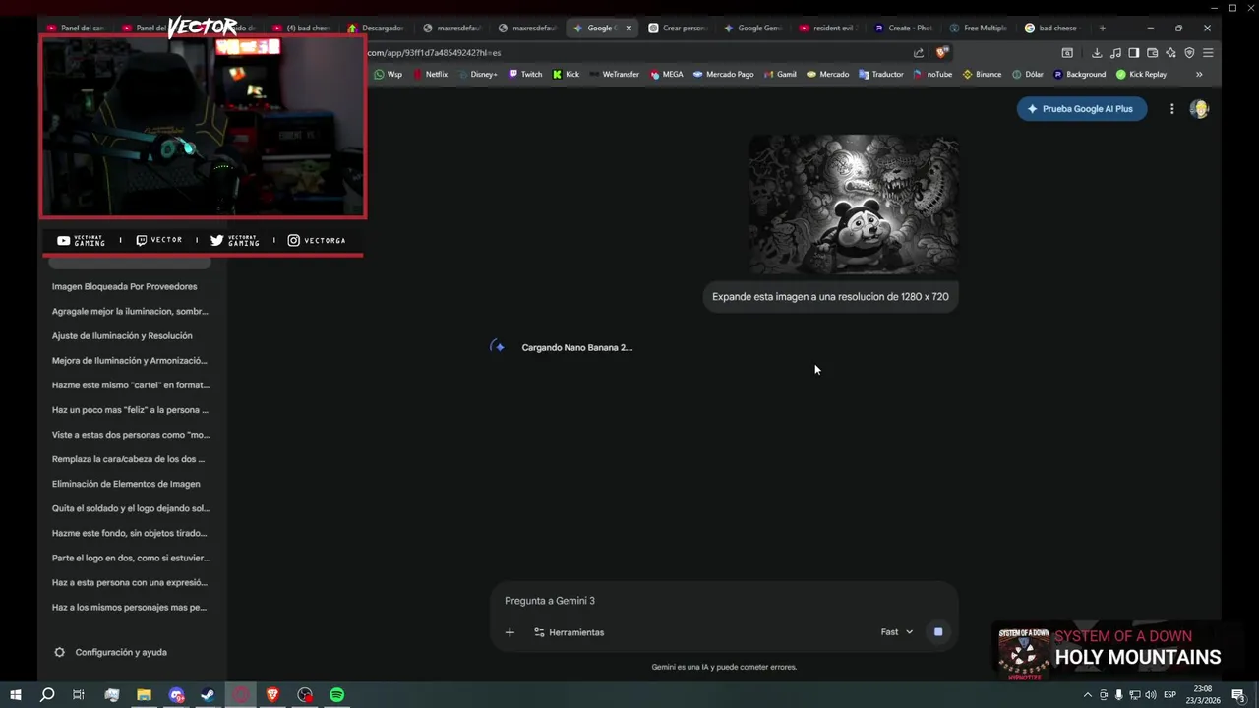Switch to the 'Free Multiple' browser tab
Screen dimensions: 1259x708
tap(979, 28)
